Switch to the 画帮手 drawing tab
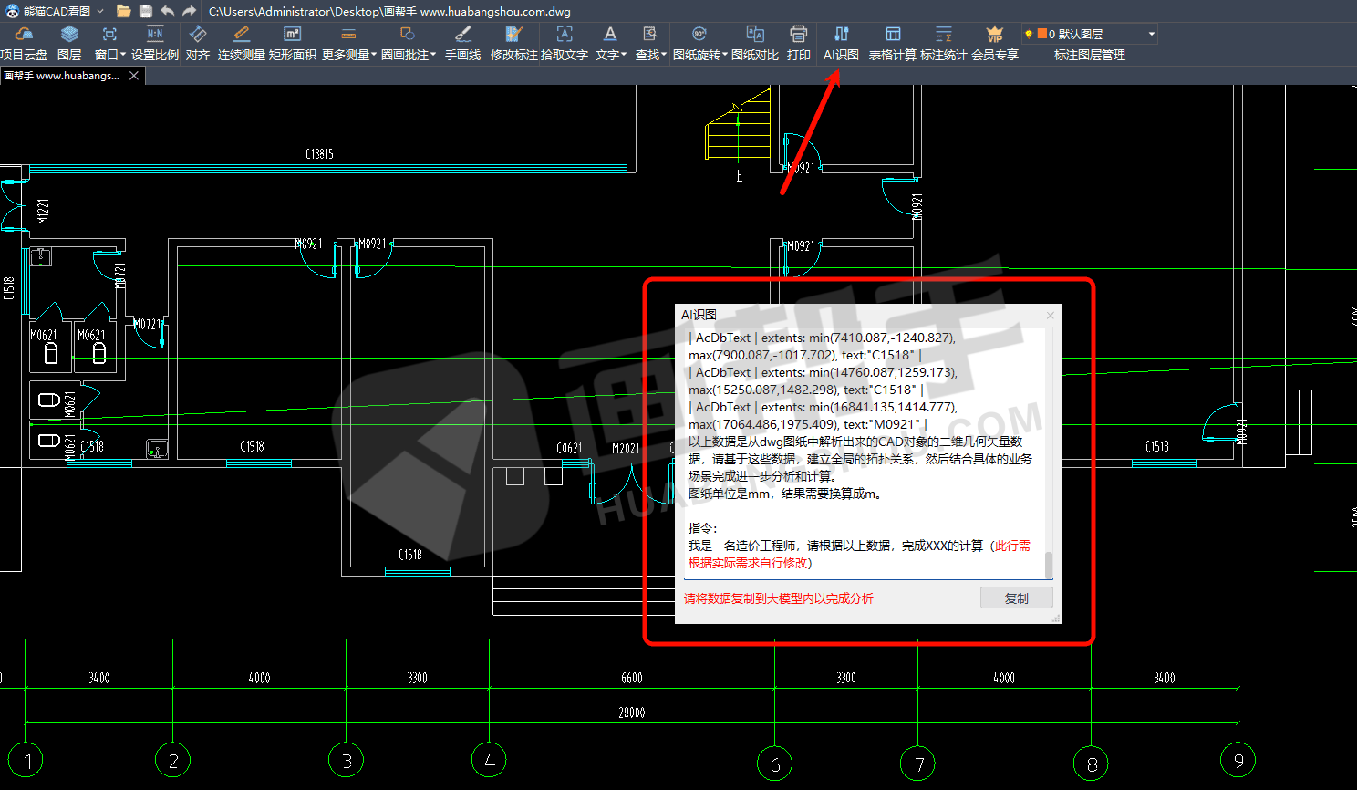This screenshot has height=790, width=1357. tap(62, 76)
